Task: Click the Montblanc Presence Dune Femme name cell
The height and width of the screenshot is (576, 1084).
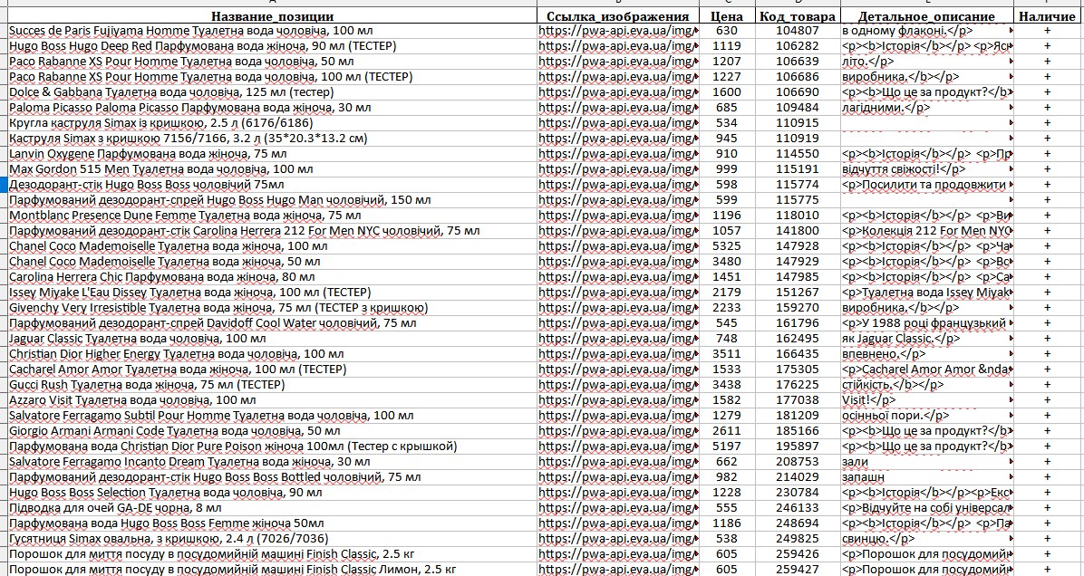Action: coord(273,216)
